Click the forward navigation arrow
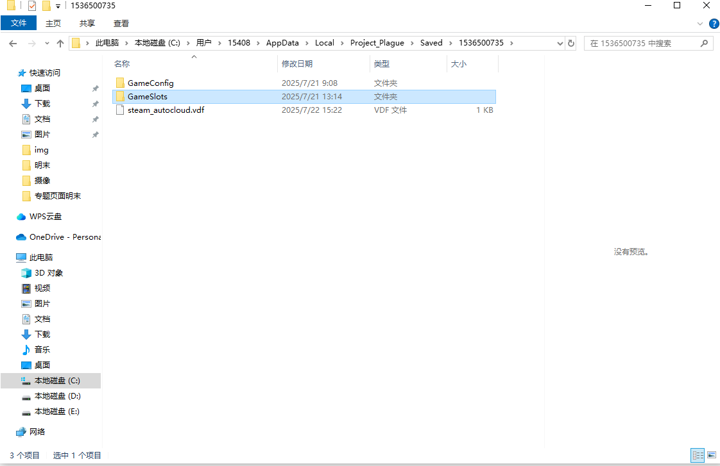The image size is (720, 466). pyautogui.click(x=31, y=44)
